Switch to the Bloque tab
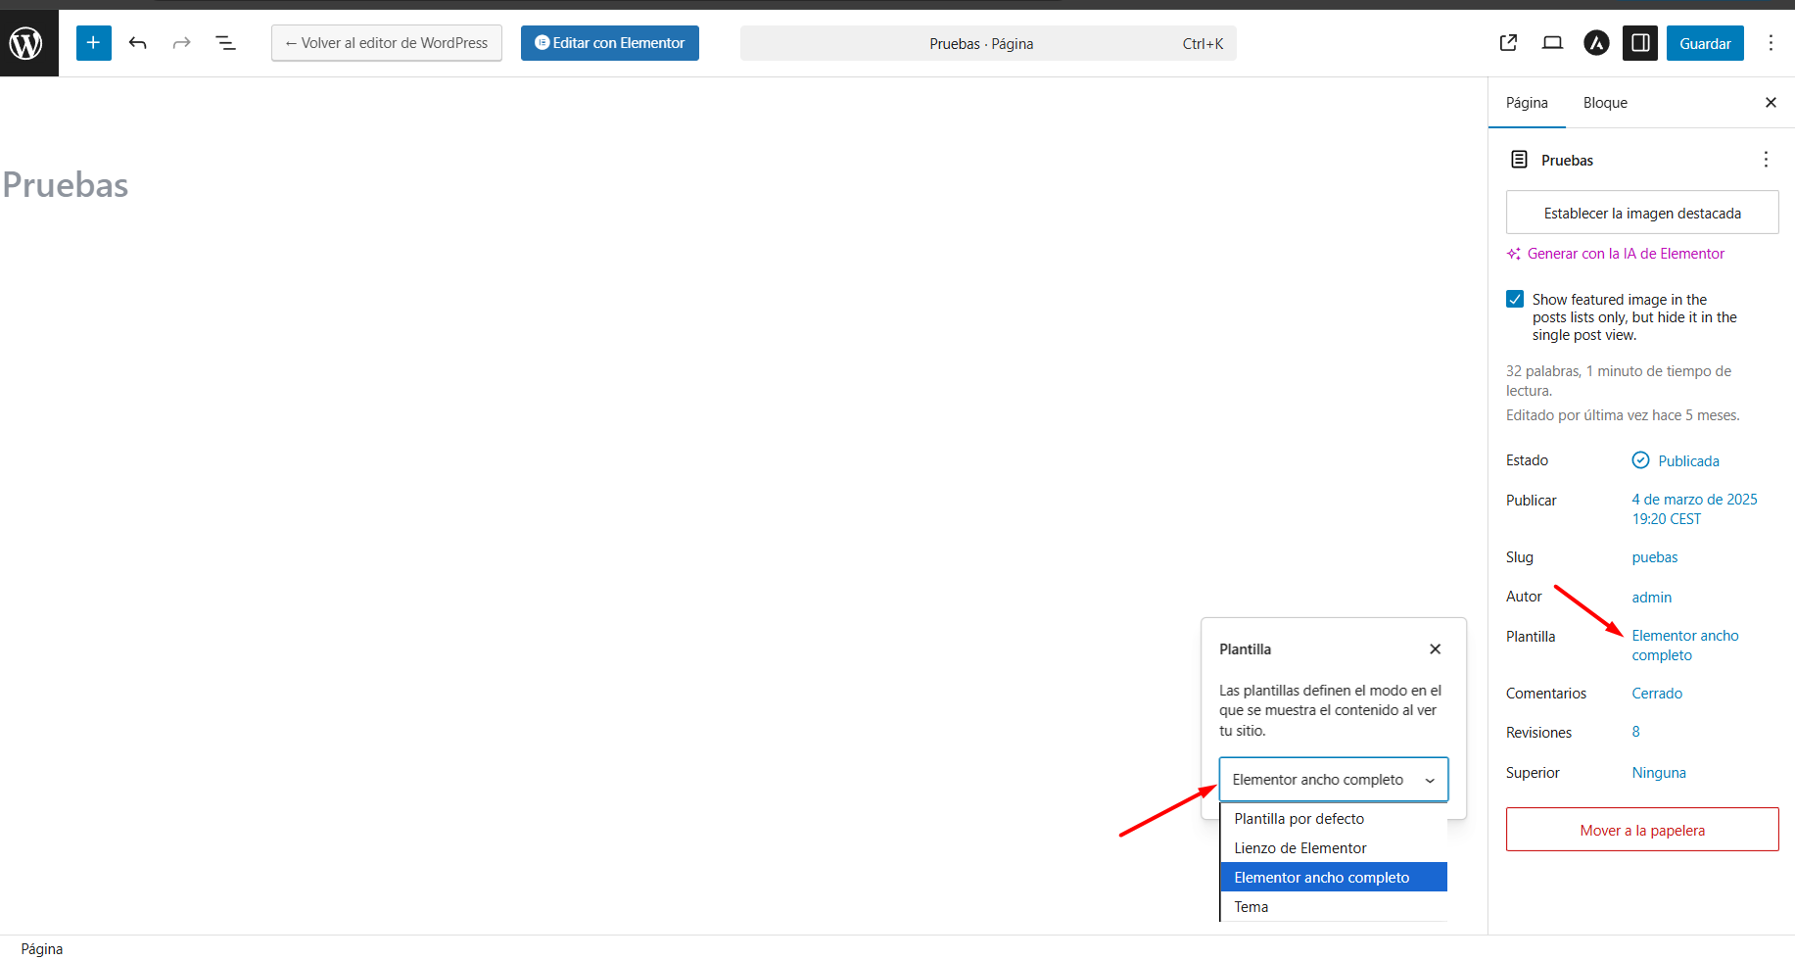Viewport: 1795px width, 960px height. pyautogui.click(x=1605, y=103)
